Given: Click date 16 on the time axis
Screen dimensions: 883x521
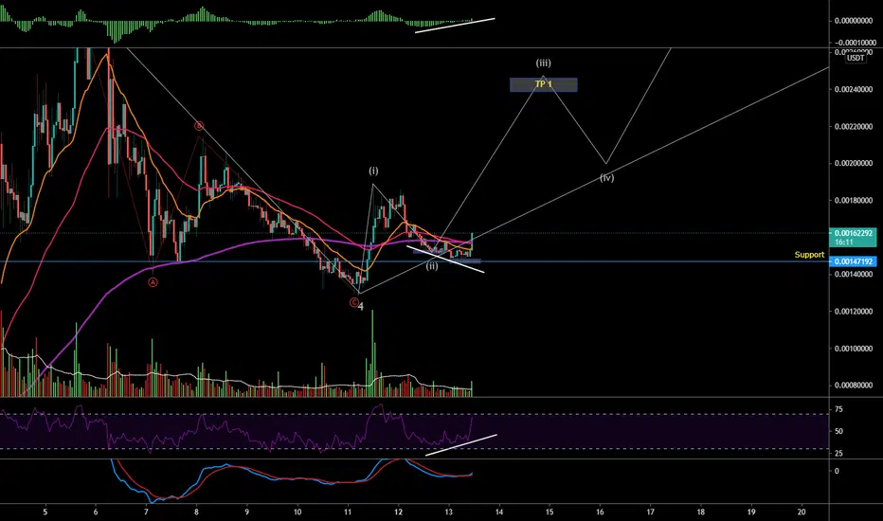Looking at the screenshot, I should (x=600, y=512).
